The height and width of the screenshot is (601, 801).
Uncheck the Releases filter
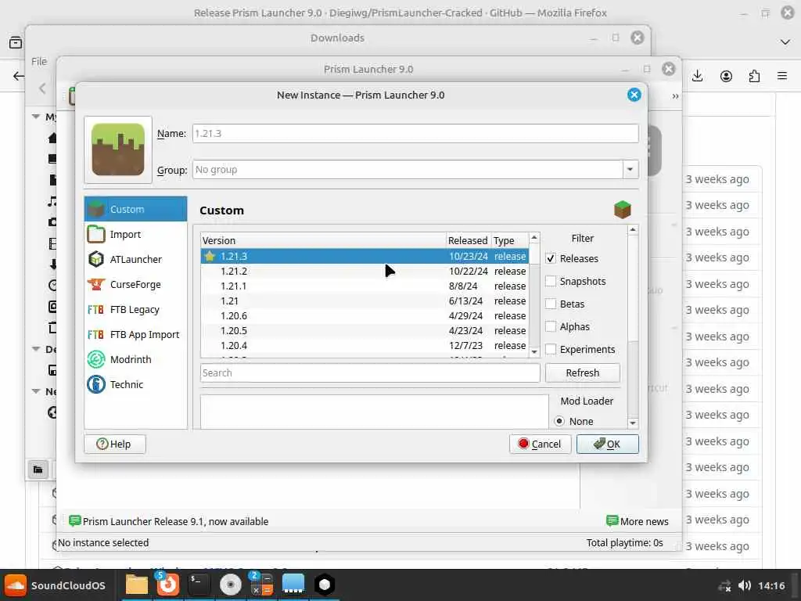(x=551, y=258)
